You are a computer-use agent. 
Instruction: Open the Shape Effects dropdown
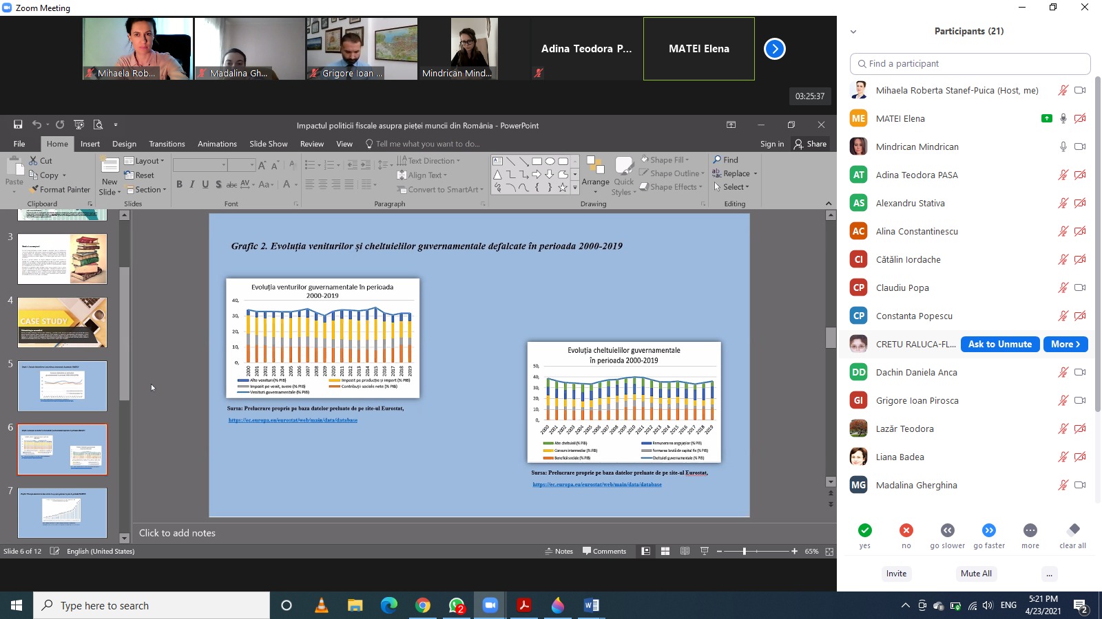click(x=671, y=186)
